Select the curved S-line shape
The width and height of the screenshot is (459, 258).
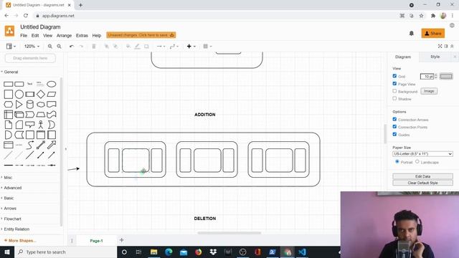click(x=30, y=145)
